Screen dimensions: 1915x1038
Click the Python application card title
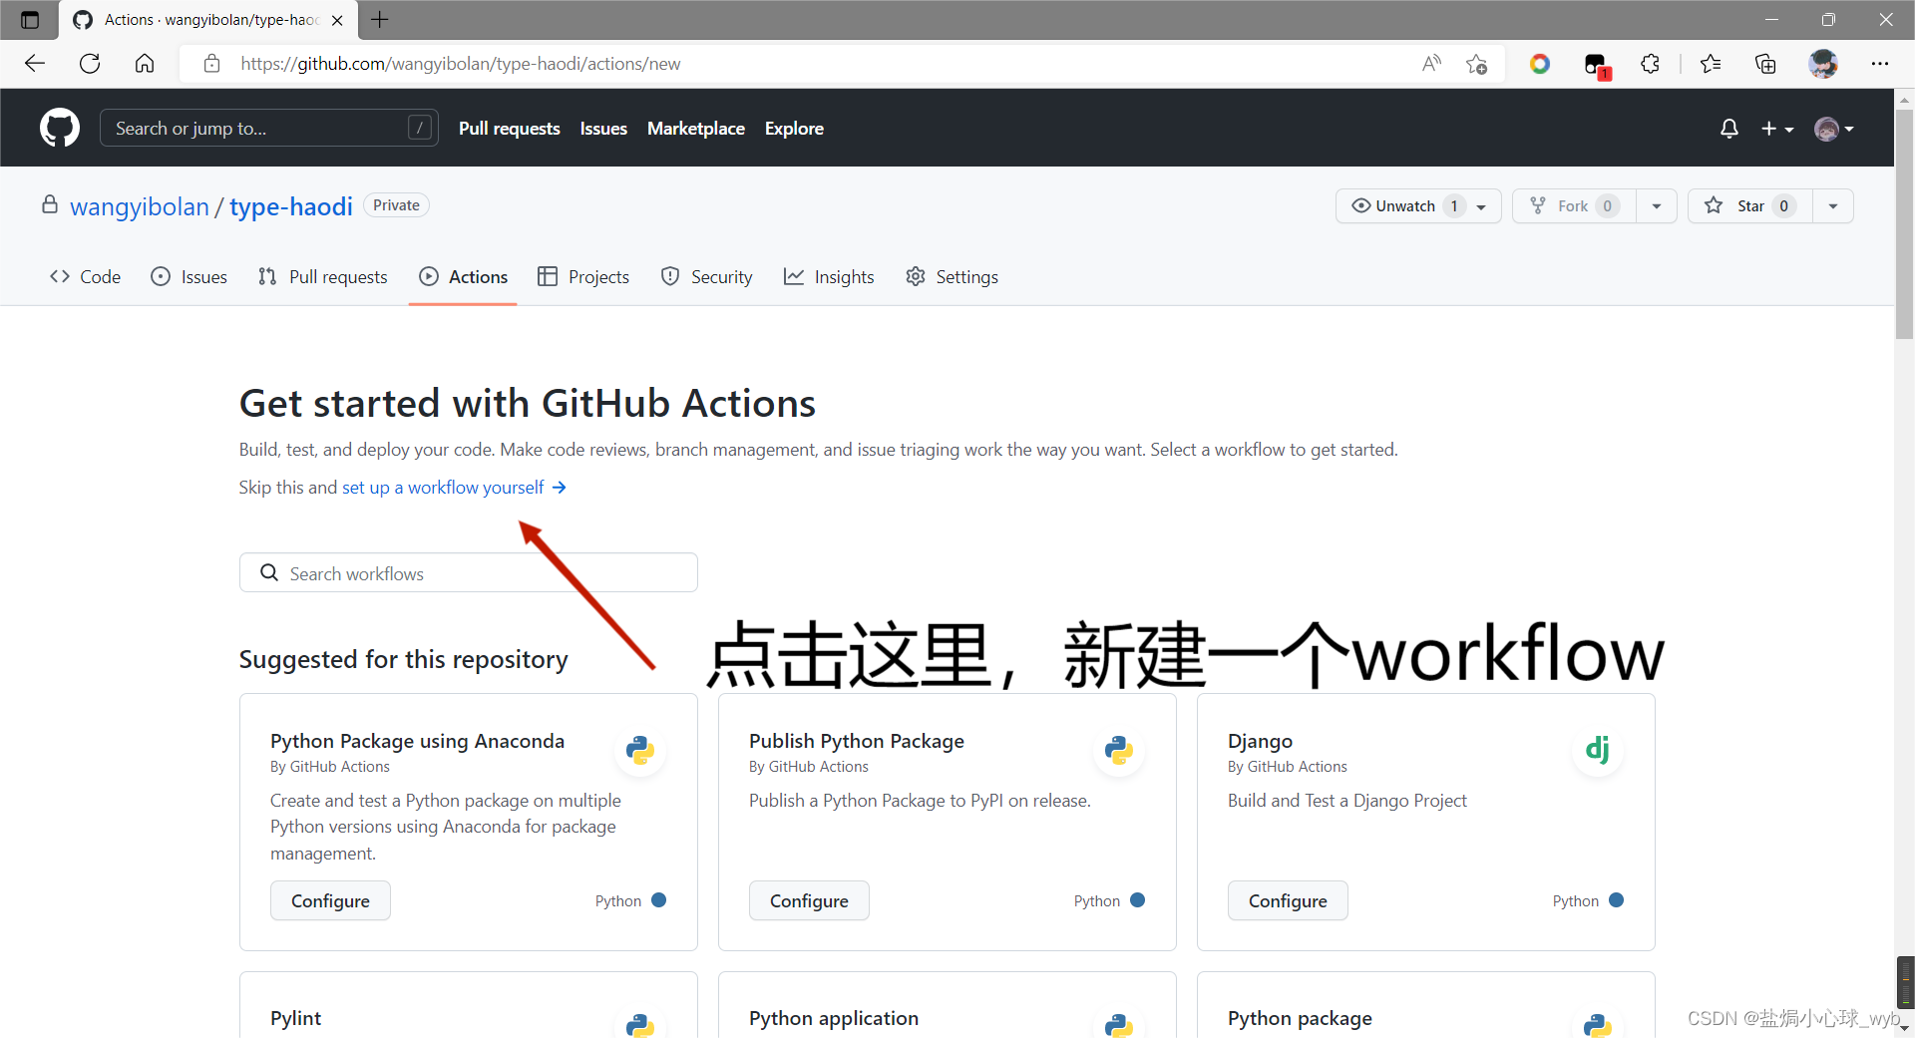pos(834,1018)
